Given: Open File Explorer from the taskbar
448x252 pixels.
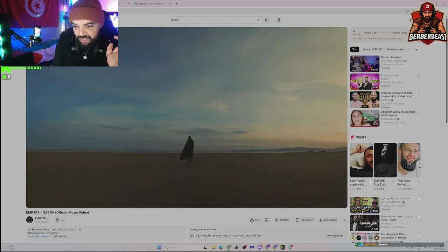Looking at the screenshot, I should tap(213, 247).
